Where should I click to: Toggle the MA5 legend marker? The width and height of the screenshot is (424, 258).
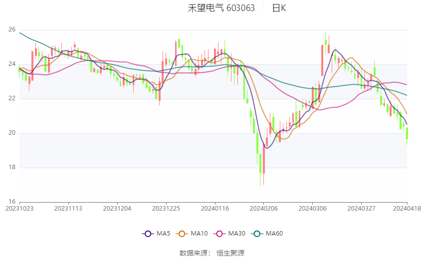(148, 234)
